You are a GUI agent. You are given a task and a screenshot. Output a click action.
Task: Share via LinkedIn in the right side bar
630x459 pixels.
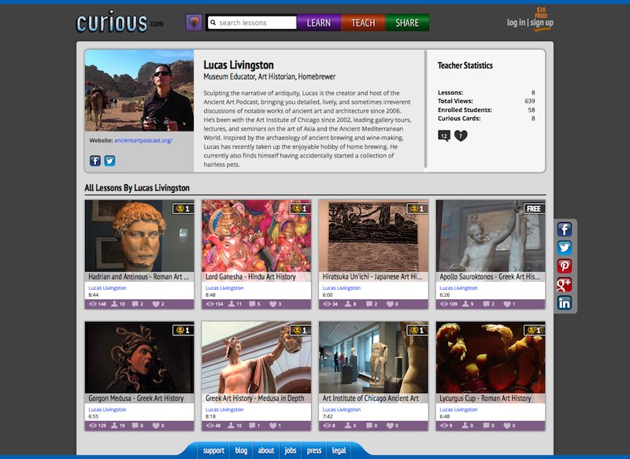[x=564, y=303]
